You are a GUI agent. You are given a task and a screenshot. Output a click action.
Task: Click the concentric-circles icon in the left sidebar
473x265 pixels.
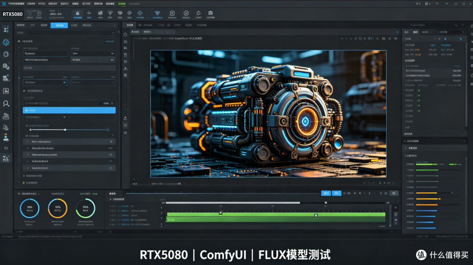coord(6,54)
